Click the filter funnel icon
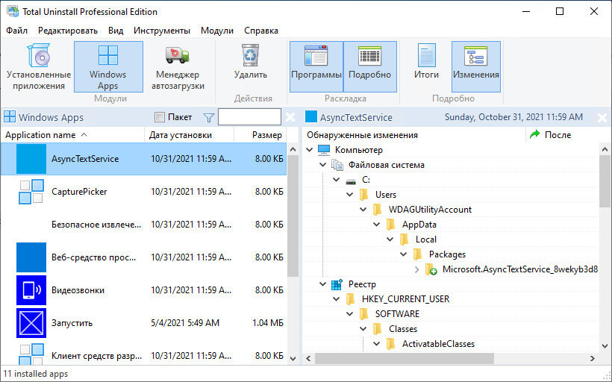This screenshot has width=612, height=382. coord(209,117)
